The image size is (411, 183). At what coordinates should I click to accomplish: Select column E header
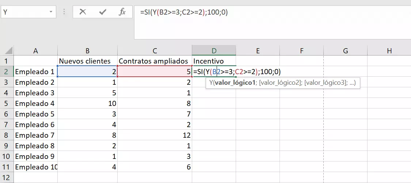(x=258, y=51)
